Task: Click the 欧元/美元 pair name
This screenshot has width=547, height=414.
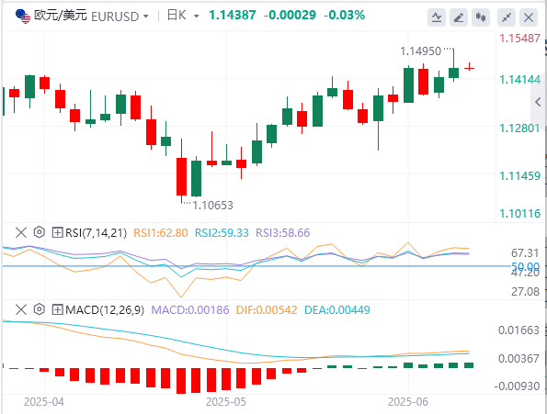Action: [61, 16]
